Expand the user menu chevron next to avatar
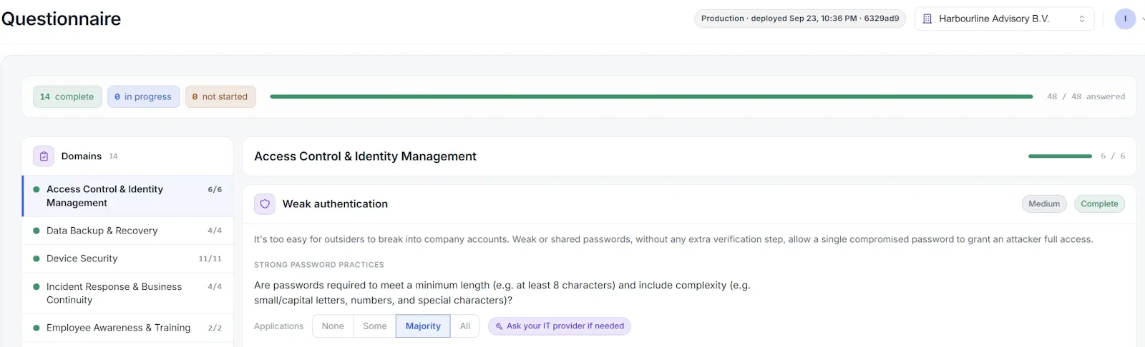Viewport: 1145px width, 347px height. tap(1142, 19)
